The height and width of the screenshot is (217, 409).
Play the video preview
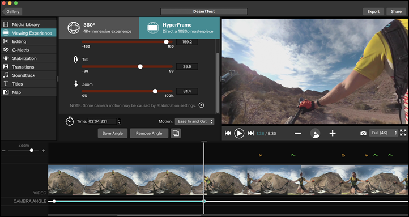click(x=239, y=133)
